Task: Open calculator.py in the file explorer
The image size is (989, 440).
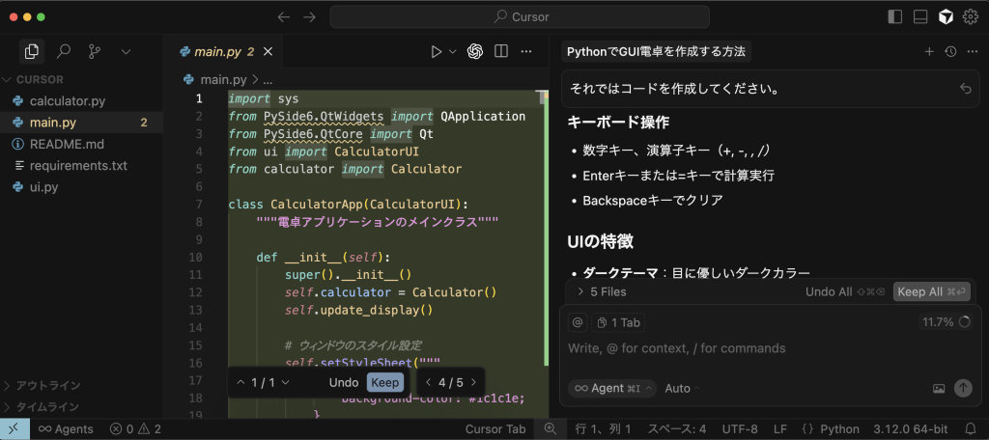Action: pos(67,100)
